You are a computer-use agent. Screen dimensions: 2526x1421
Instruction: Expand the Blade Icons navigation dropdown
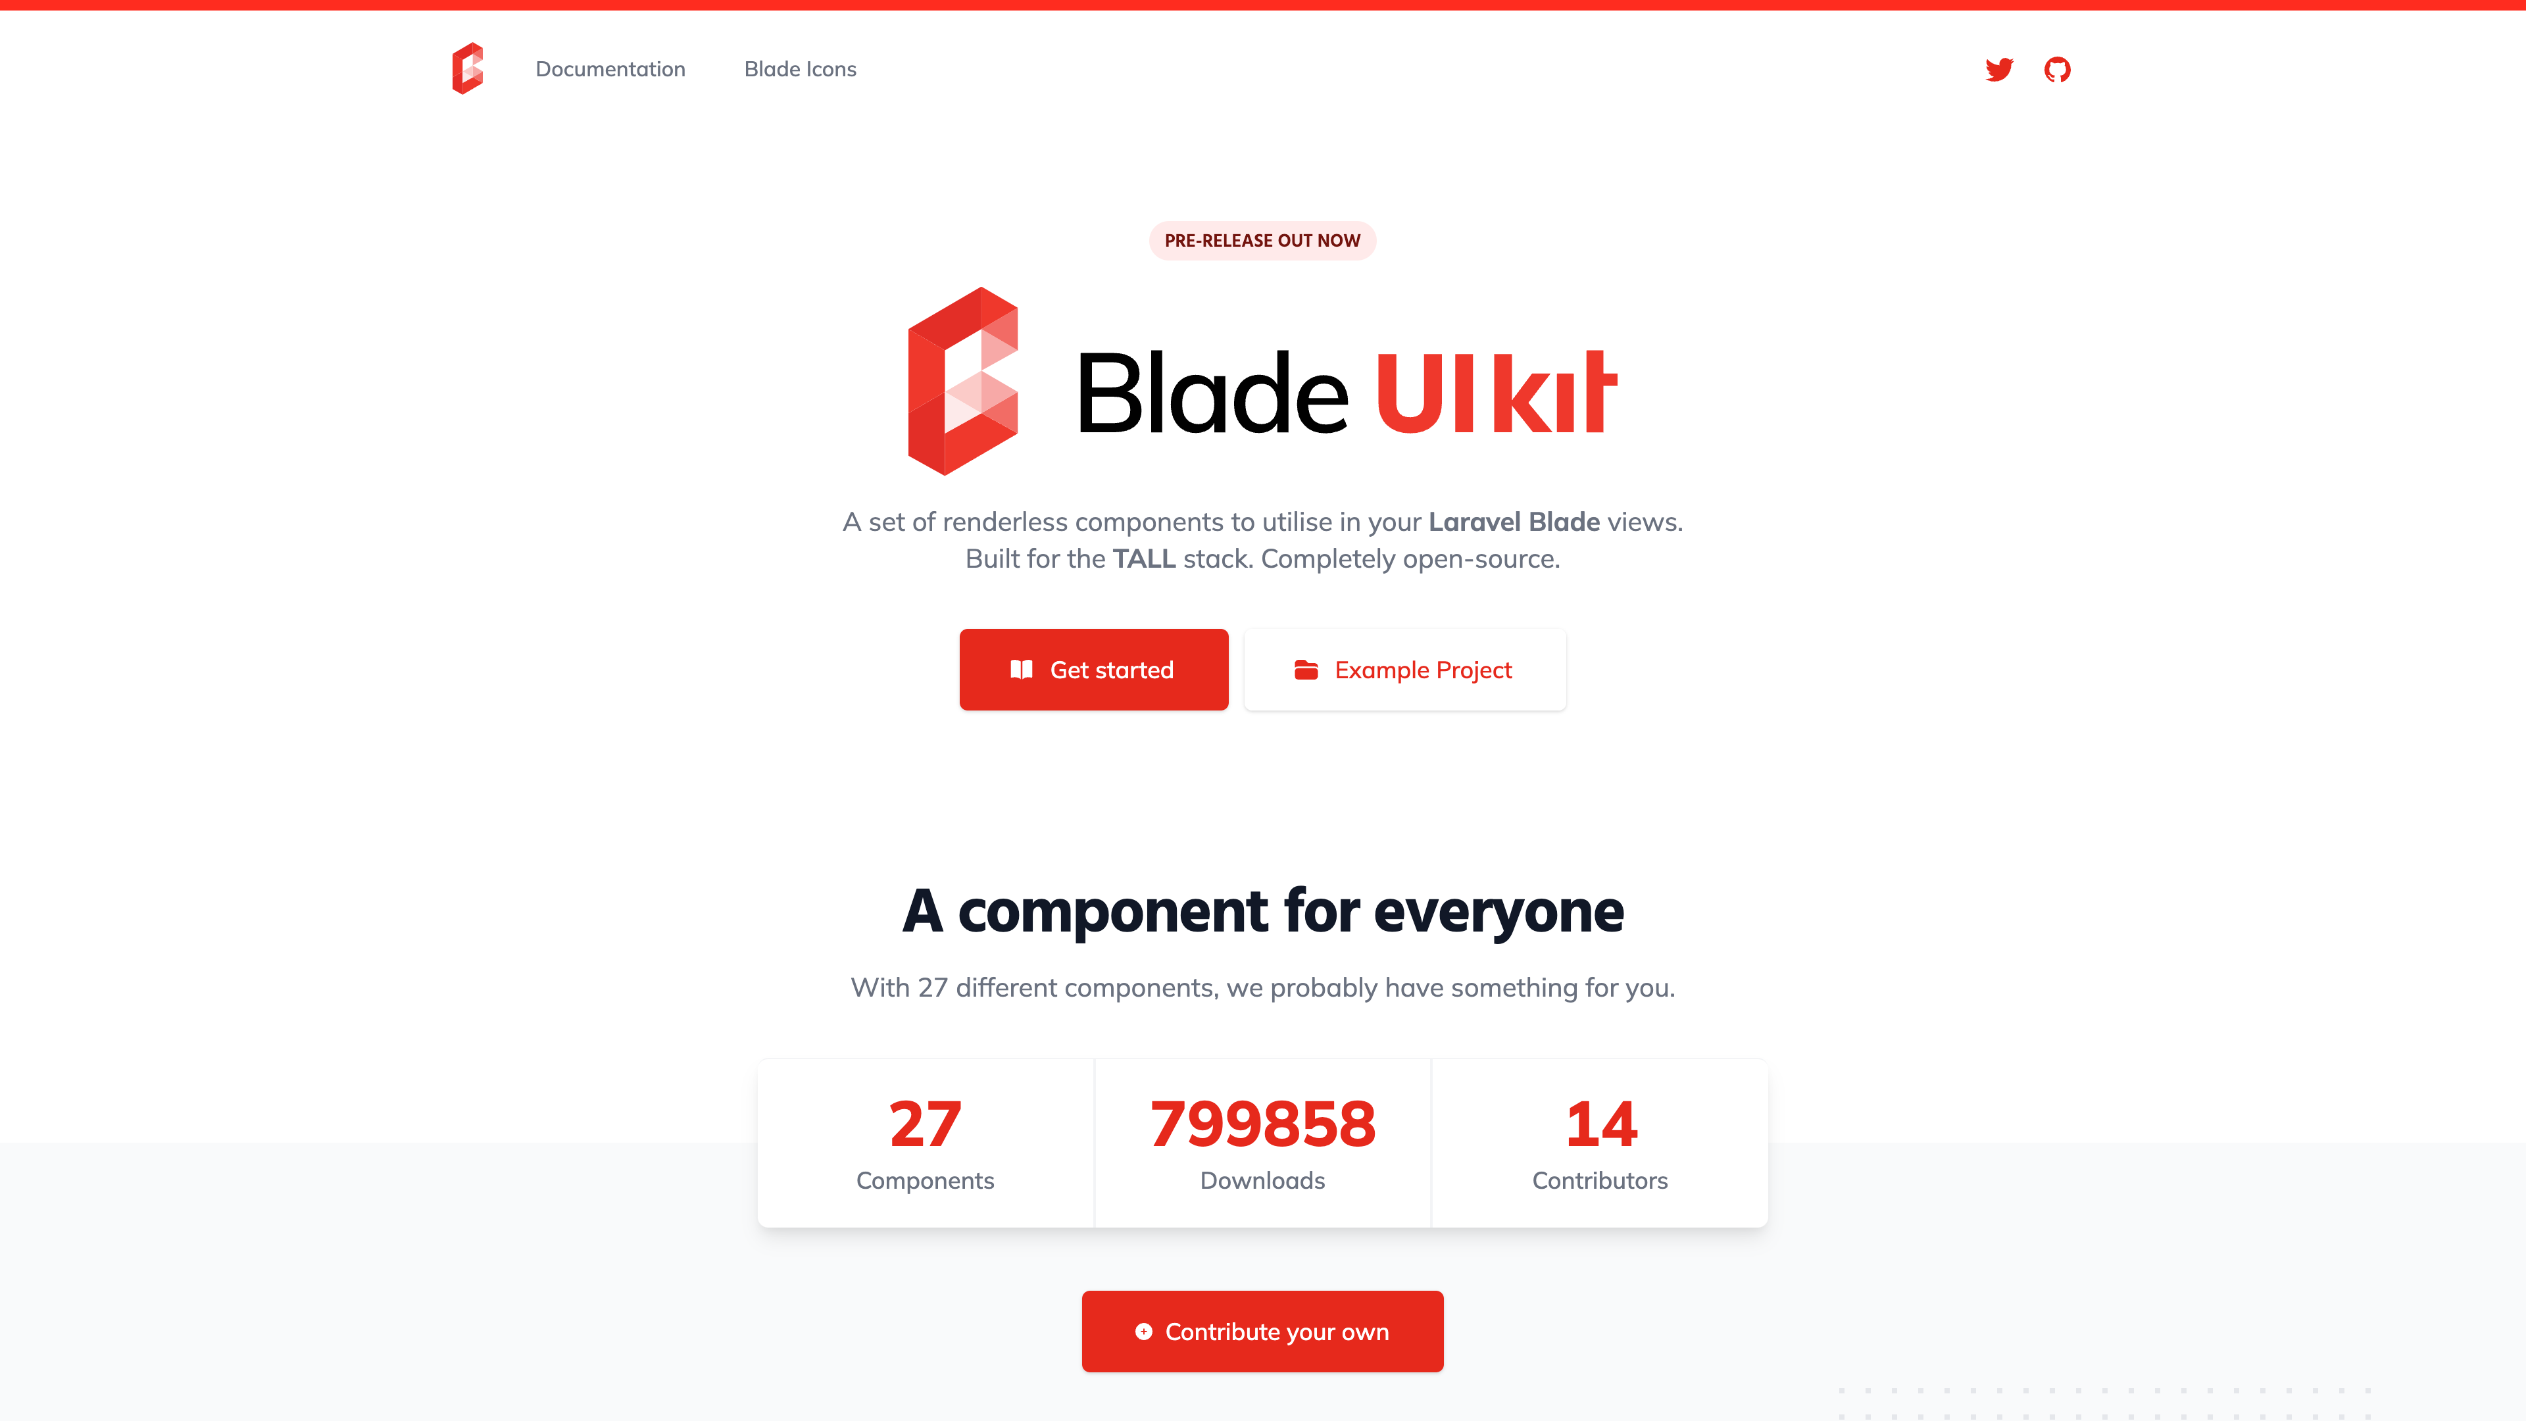click(x=800, y=69)
